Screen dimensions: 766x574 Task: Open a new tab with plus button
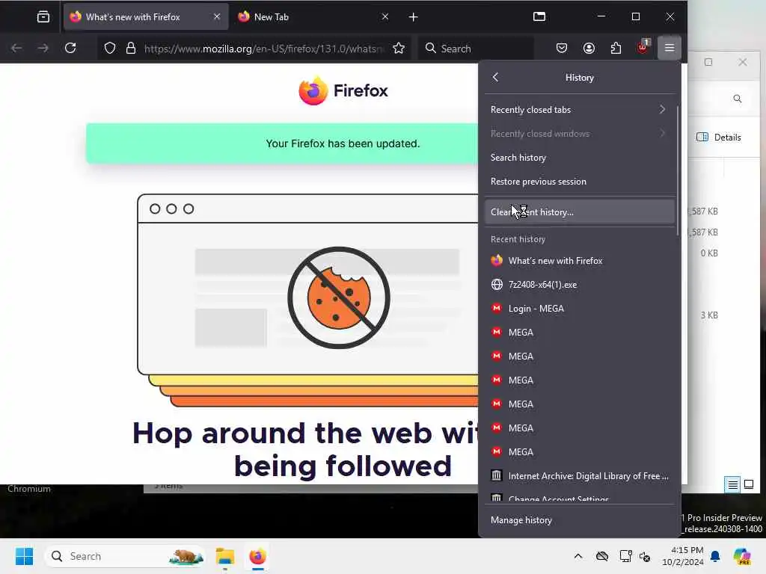coord(413,17)
